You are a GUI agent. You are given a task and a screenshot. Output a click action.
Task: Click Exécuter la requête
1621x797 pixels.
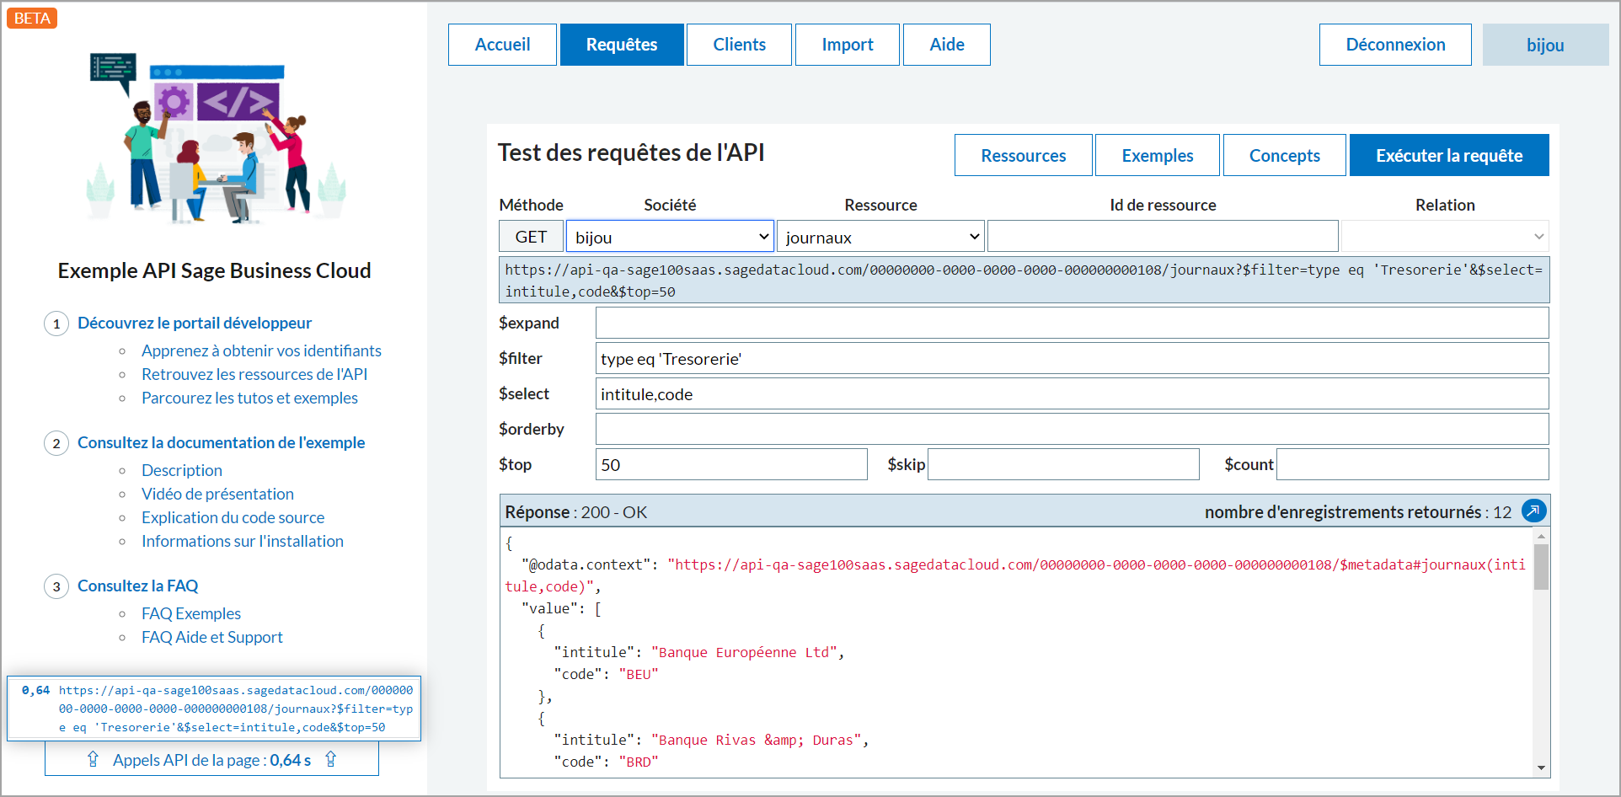[x=1449, y=155]
